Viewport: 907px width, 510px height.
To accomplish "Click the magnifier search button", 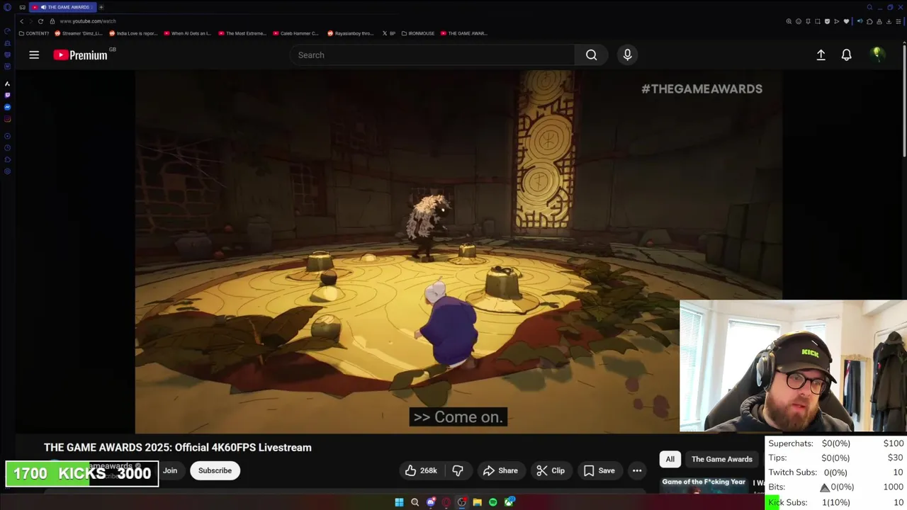I will [591, 55].
